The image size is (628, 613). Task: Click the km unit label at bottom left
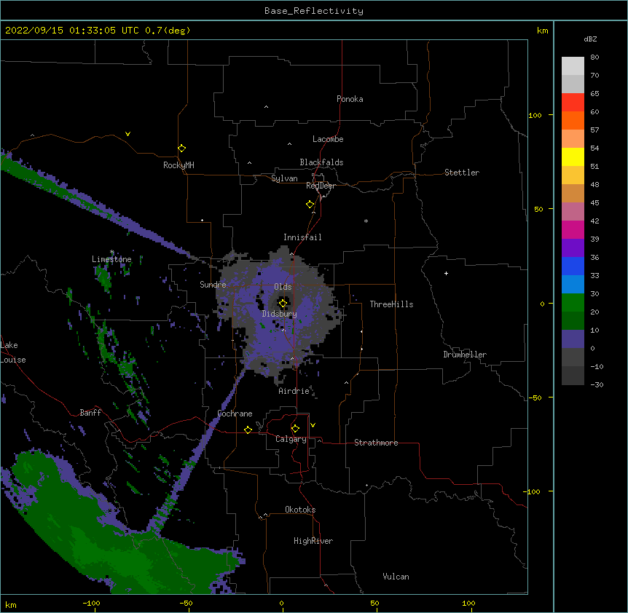pyautogui.click(x=11, y=604)
